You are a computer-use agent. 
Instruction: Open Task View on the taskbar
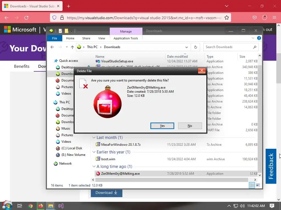coord(20,206)
